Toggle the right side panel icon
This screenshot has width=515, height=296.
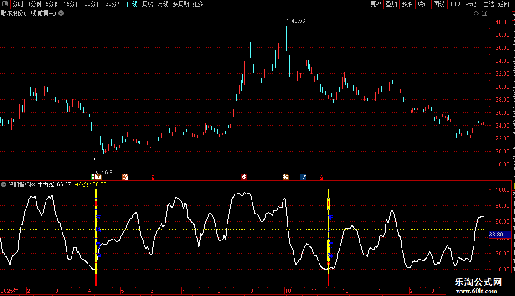tap(484, 14)
